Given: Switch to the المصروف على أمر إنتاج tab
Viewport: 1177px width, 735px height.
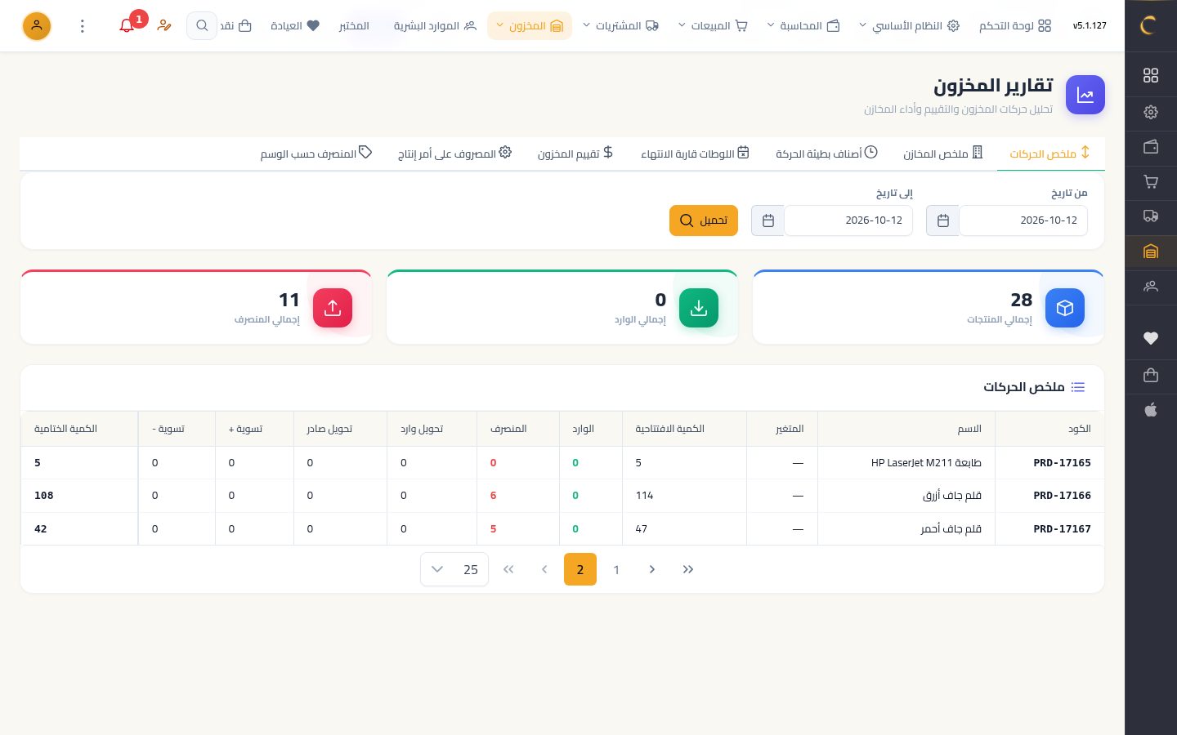Looking at the screenshot, I should [454, 154].
